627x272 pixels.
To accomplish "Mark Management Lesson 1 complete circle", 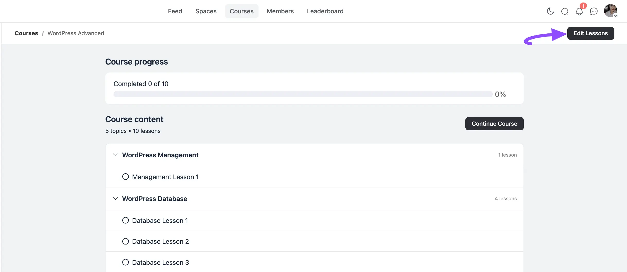I will [x=125, y=177].
